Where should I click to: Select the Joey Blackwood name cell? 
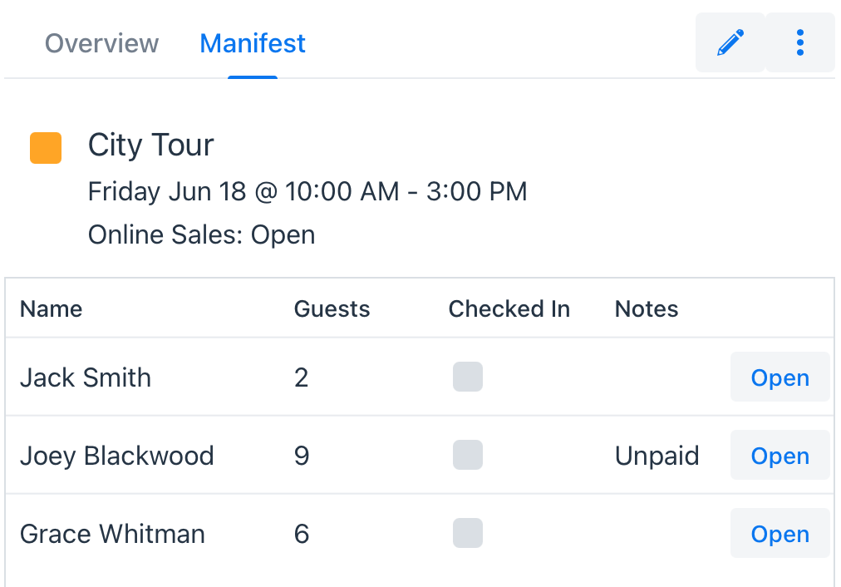(117, 456)
